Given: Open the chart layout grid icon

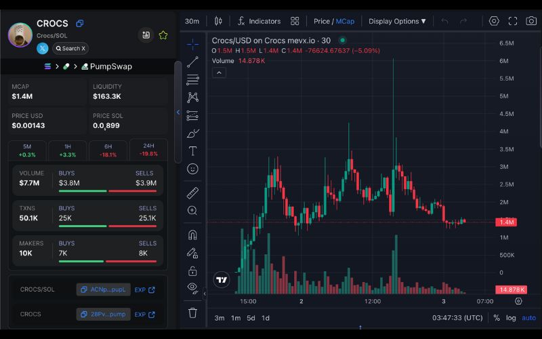Looking at the screenshot, I should (295, 21).
